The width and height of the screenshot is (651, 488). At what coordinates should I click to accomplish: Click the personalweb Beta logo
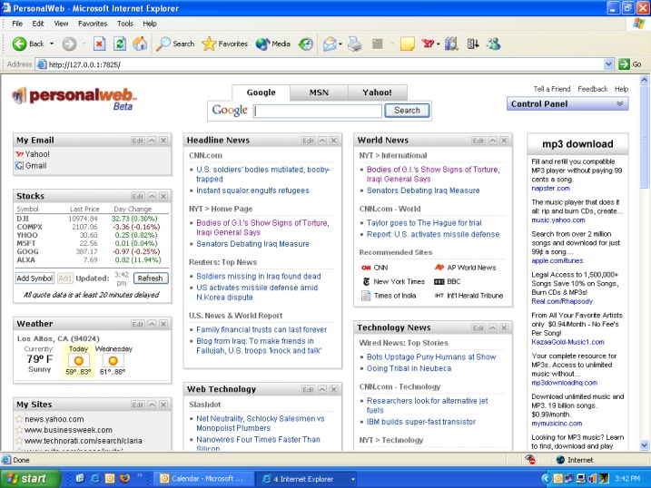74,99
